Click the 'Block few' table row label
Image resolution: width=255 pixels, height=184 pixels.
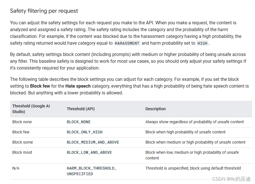[x=21, y=132]
